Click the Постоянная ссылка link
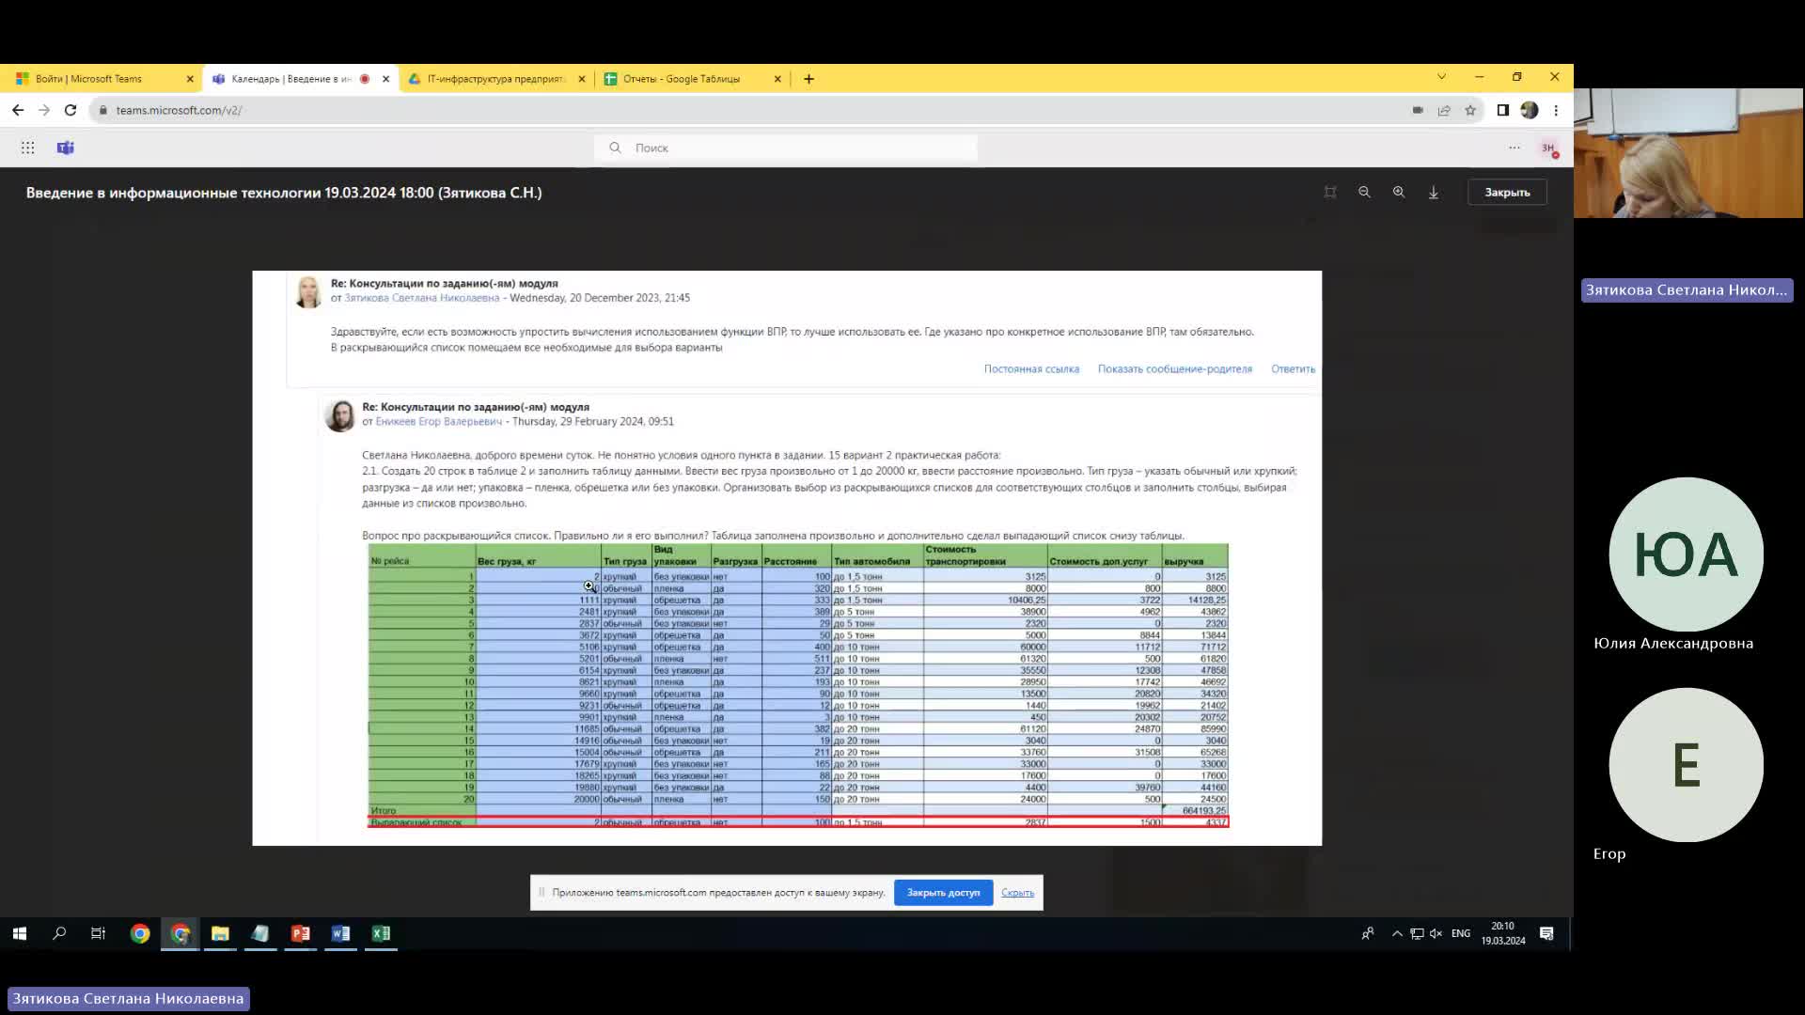 (1031, 369)
